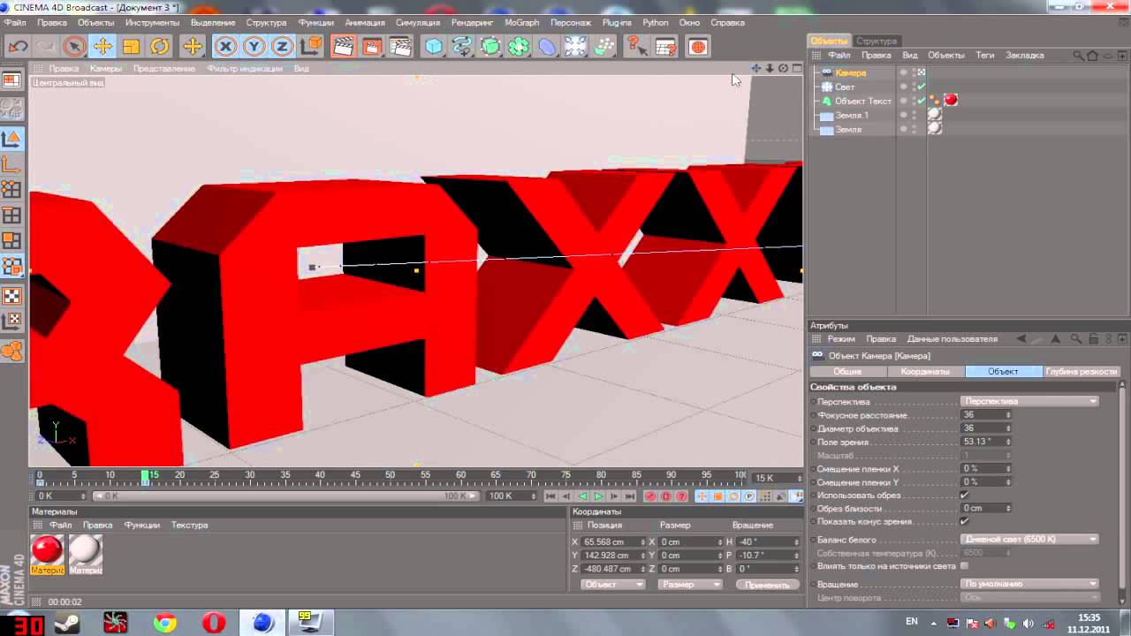
Task: Toggle X axis lock
Action: point(225,46)
